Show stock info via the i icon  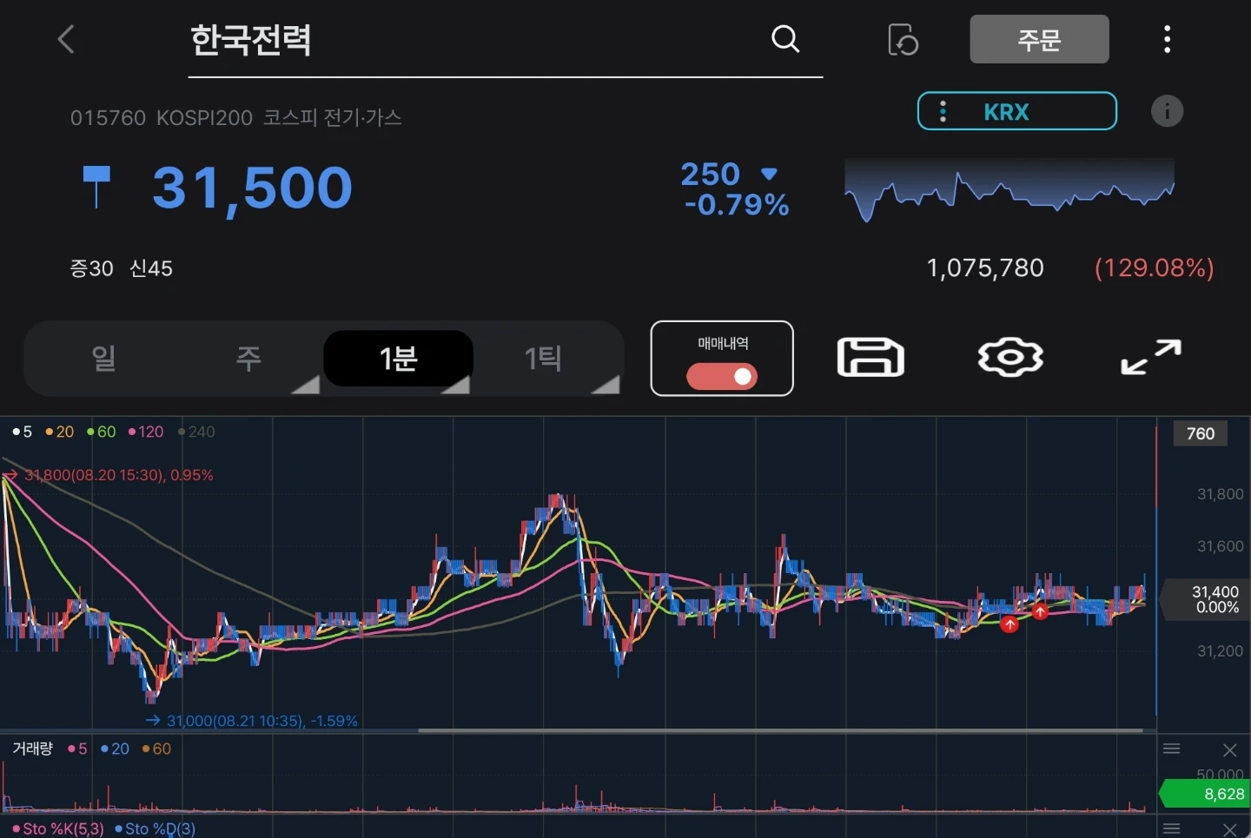coord(1167,111)
